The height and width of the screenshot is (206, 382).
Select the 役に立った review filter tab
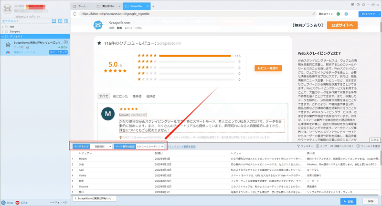(120, 96)
